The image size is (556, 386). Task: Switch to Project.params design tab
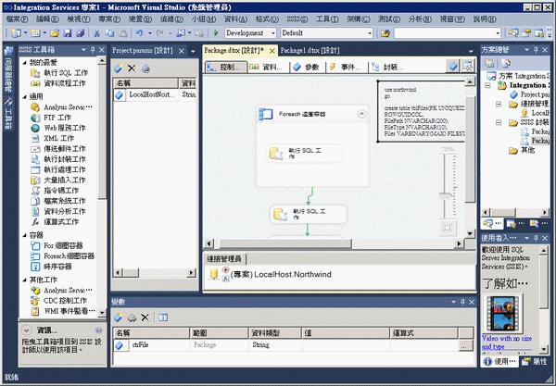point(142,51)
